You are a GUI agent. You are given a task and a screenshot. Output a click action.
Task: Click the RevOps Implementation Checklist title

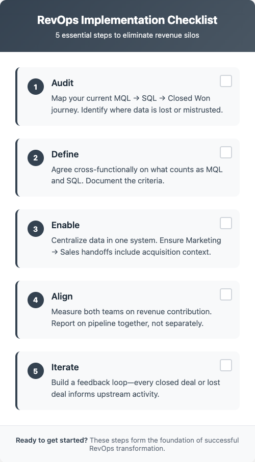coord(127,20)
